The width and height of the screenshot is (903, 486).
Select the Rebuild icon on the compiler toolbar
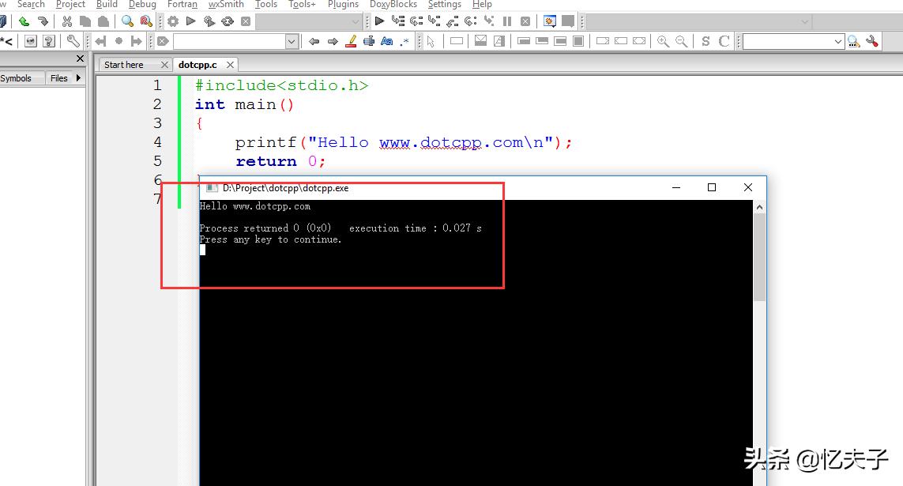(228, 21)
